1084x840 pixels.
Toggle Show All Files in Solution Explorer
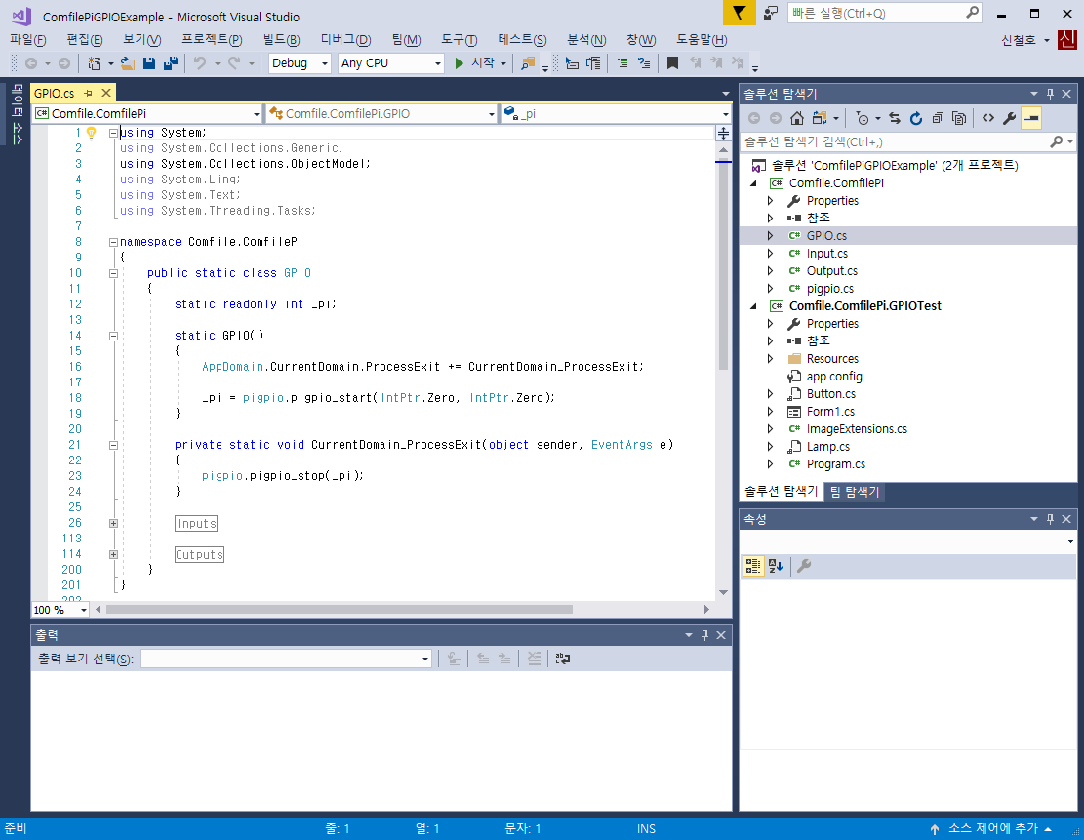959,118
